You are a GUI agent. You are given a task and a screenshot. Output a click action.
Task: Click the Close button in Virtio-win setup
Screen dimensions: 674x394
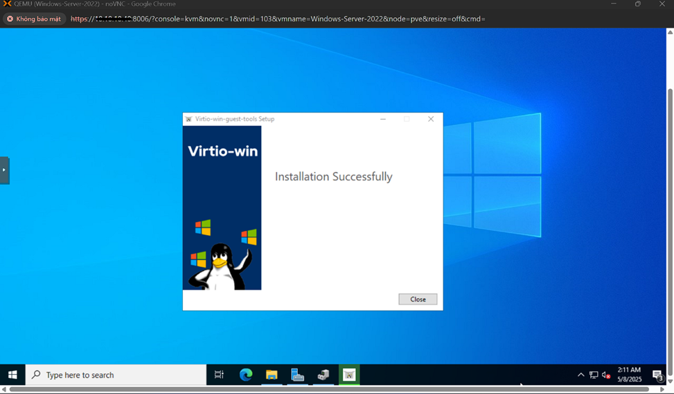coord(418,299)
